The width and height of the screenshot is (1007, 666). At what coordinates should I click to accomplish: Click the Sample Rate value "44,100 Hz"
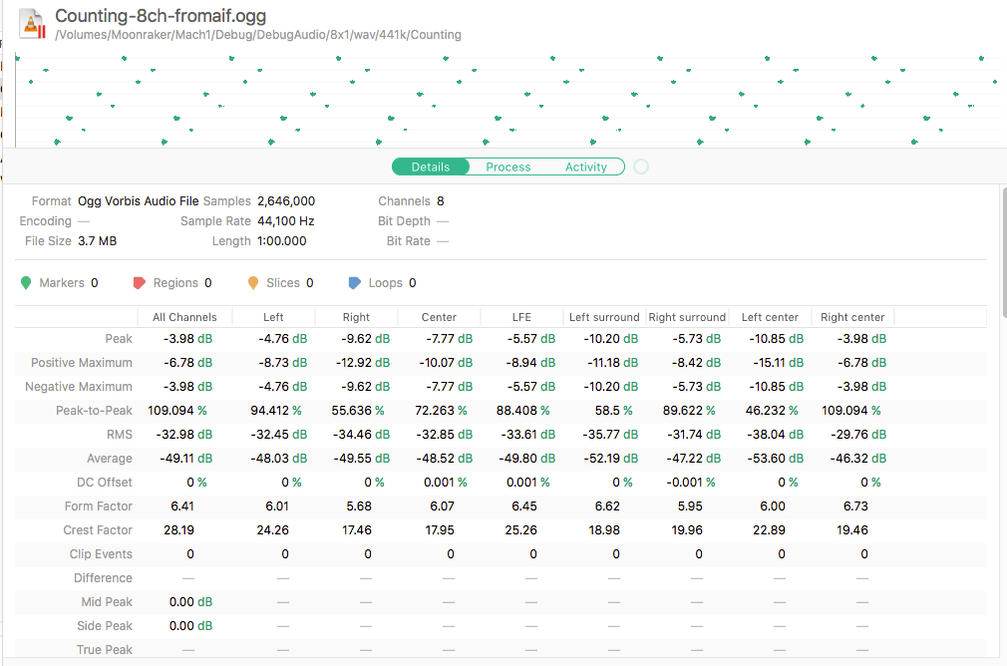click(x=286, y=221)
